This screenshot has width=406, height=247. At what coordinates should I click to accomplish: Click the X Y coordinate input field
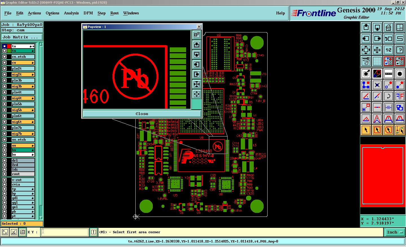[x=65, y=232]
